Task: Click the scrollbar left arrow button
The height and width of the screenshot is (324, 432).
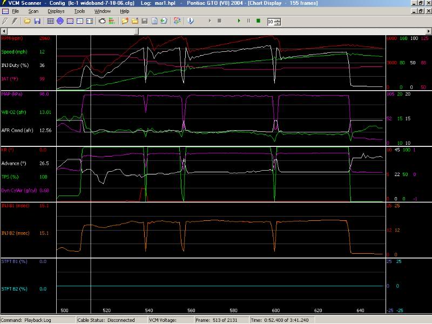Action: (x=3, y=30)
